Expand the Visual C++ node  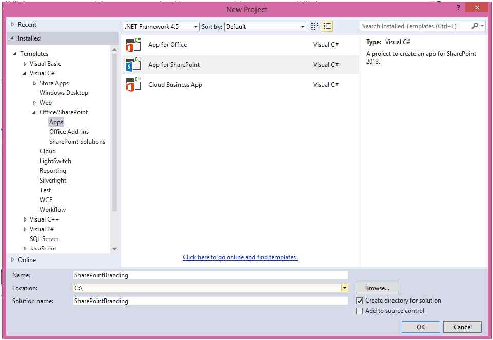pos(25,219)
